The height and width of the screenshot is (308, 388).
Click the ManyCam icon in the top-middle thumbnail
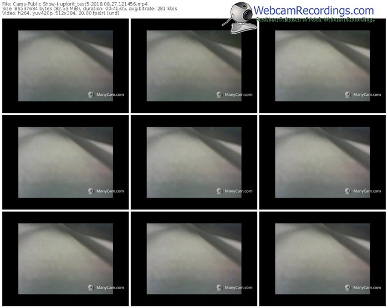point(219,95)
